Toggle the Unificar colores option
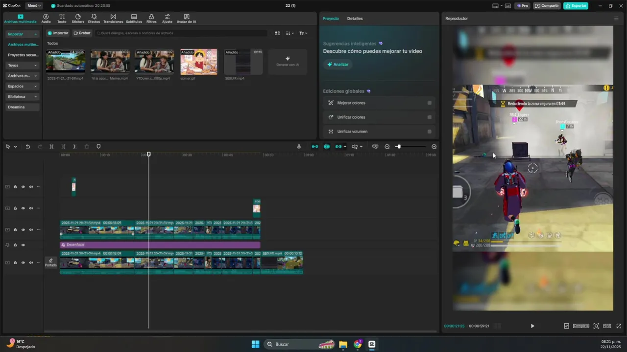 pos(430,117)
